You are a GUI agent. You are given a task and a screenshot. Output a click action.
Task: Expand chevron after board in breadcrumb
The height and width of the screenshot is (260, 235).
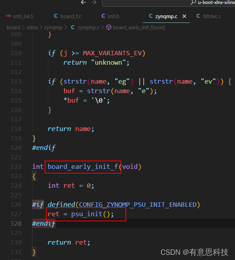pos(23,28)
